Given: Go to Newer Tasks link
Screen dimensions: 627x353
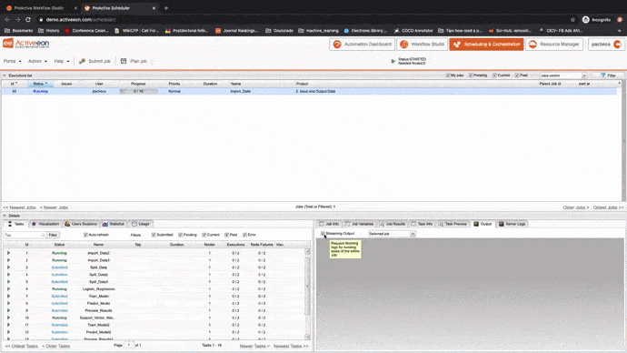Looking at the screenshot, I should pos(254,347).
